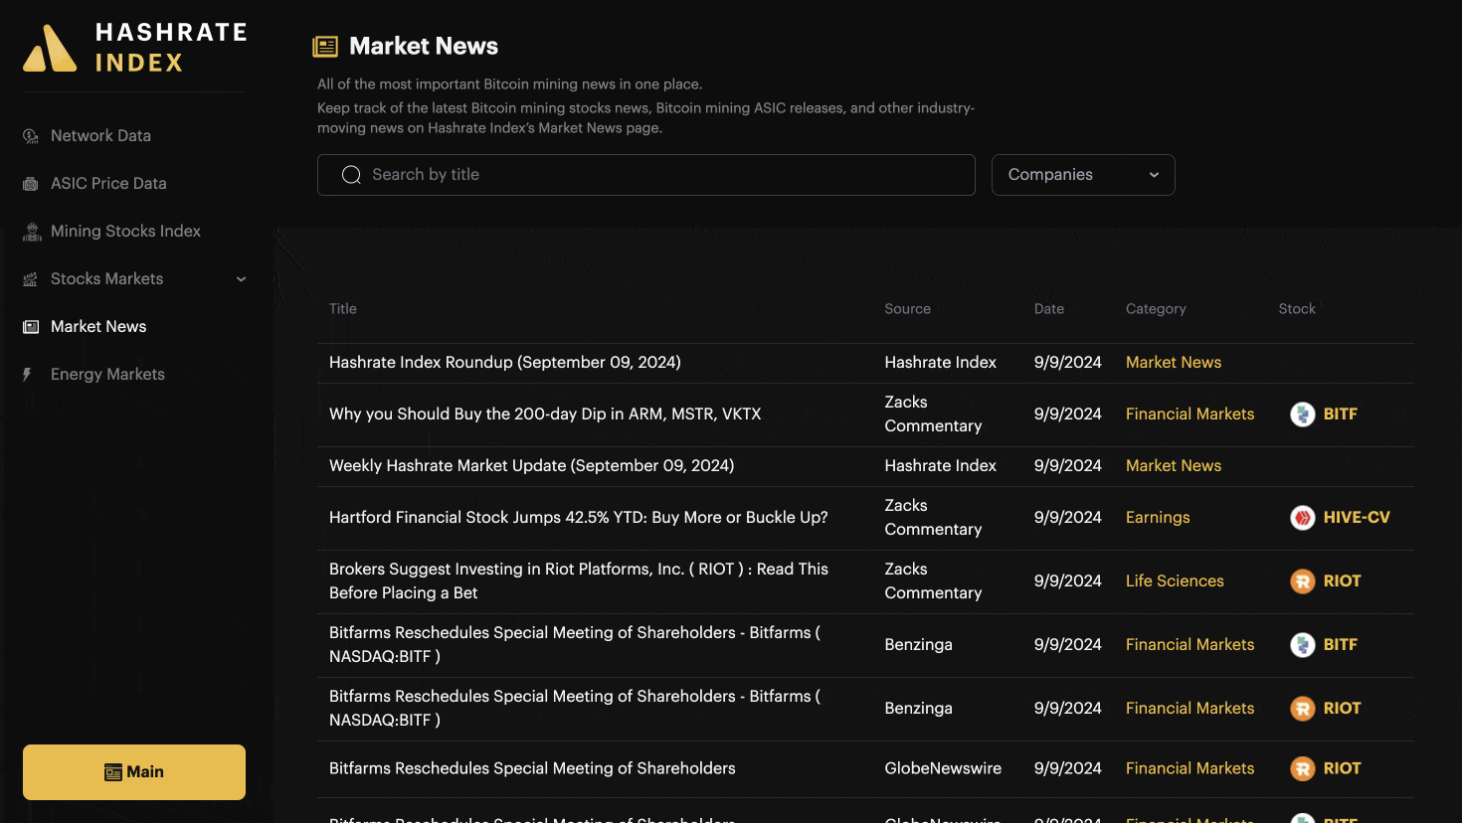
Task: Click the Date column header
Action: 1049,309
